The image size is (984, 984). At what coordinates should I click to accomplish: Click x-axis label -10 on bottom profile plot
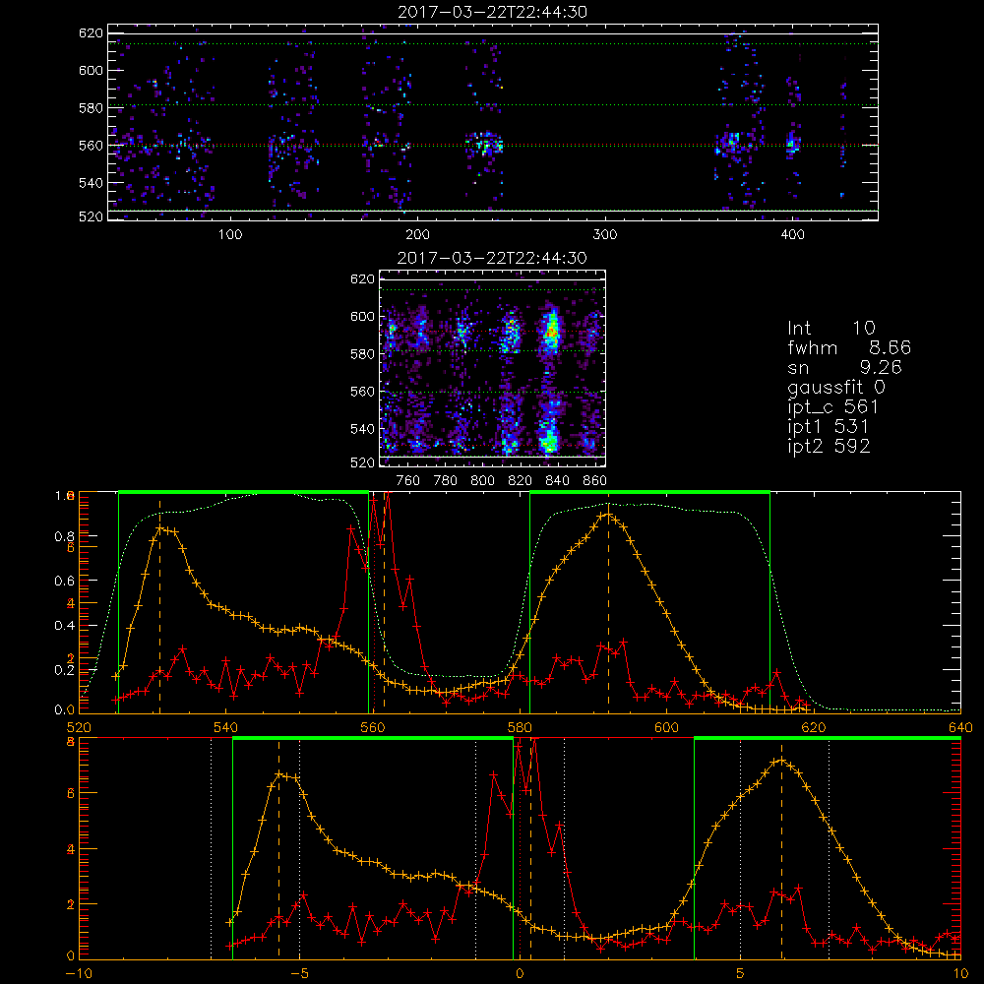pos(79,974)
